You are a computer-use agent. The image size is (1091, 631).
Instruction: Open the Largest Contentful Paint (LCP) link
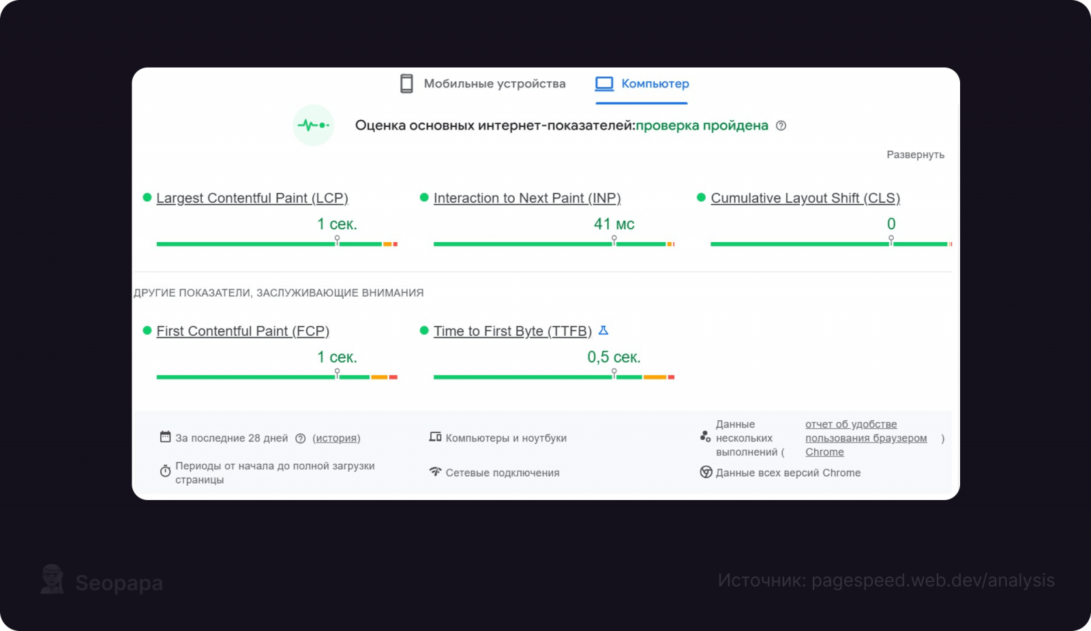tap(252, 198)
